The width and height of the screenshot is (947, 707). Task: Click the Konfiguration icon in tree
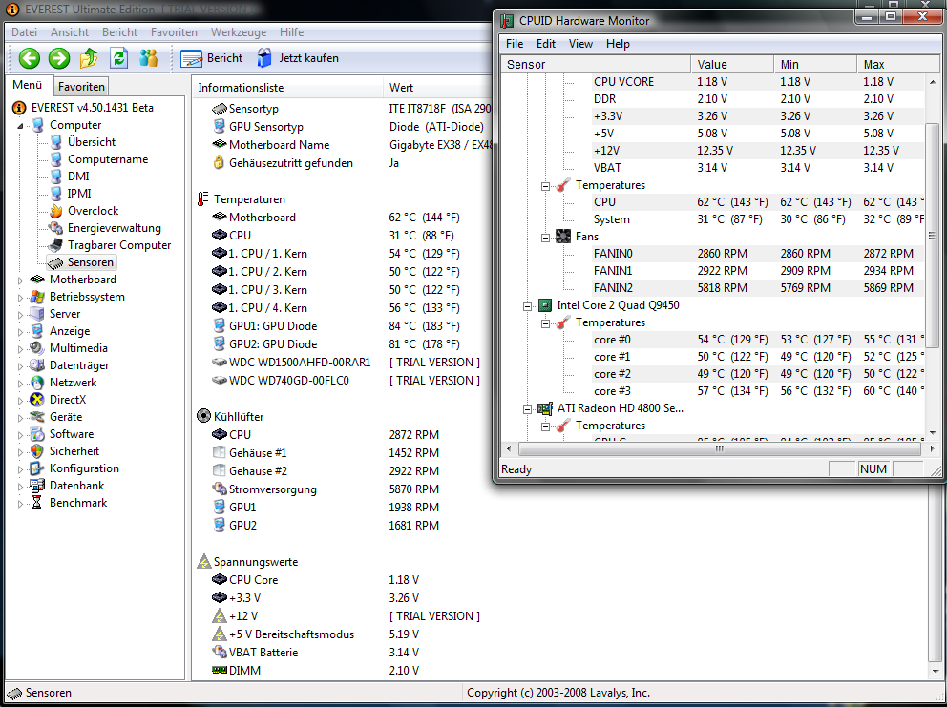click(x=37, y=468)
